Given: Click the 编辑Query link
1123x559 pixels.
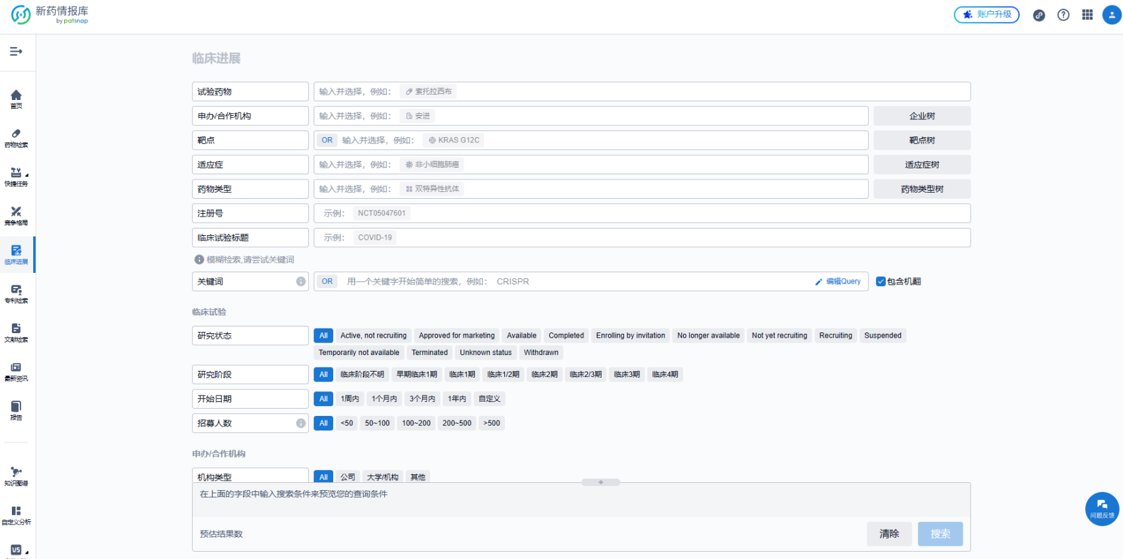Looking at the screenshot, I should 838,281.
